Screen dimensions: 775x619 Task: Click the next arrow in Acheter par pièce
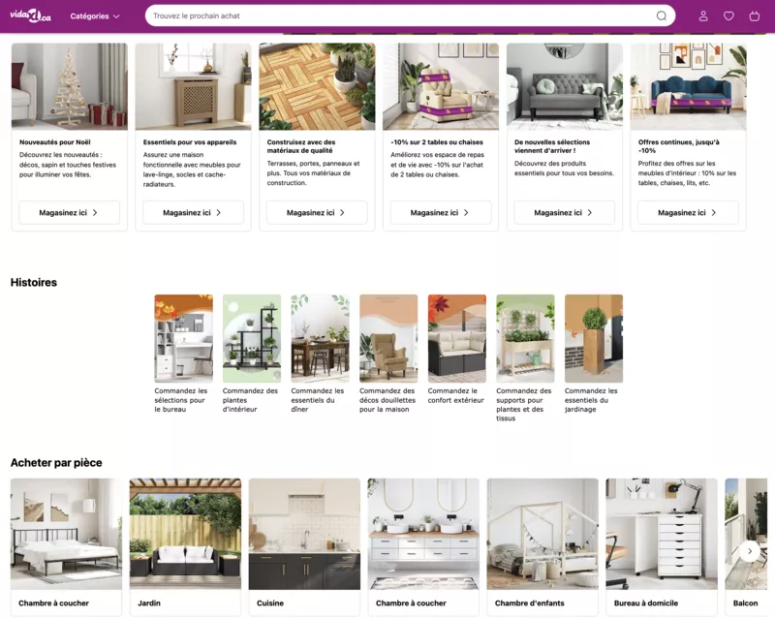[x=750, y=551]
